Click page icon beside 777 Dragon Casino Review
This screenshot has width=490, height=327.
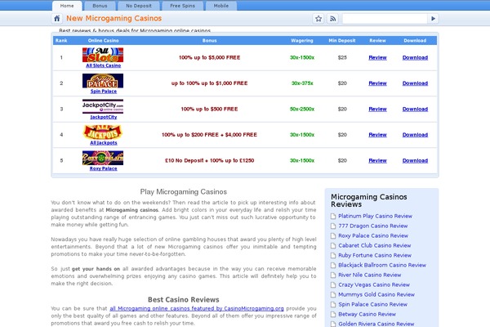[x=333, y=226]
